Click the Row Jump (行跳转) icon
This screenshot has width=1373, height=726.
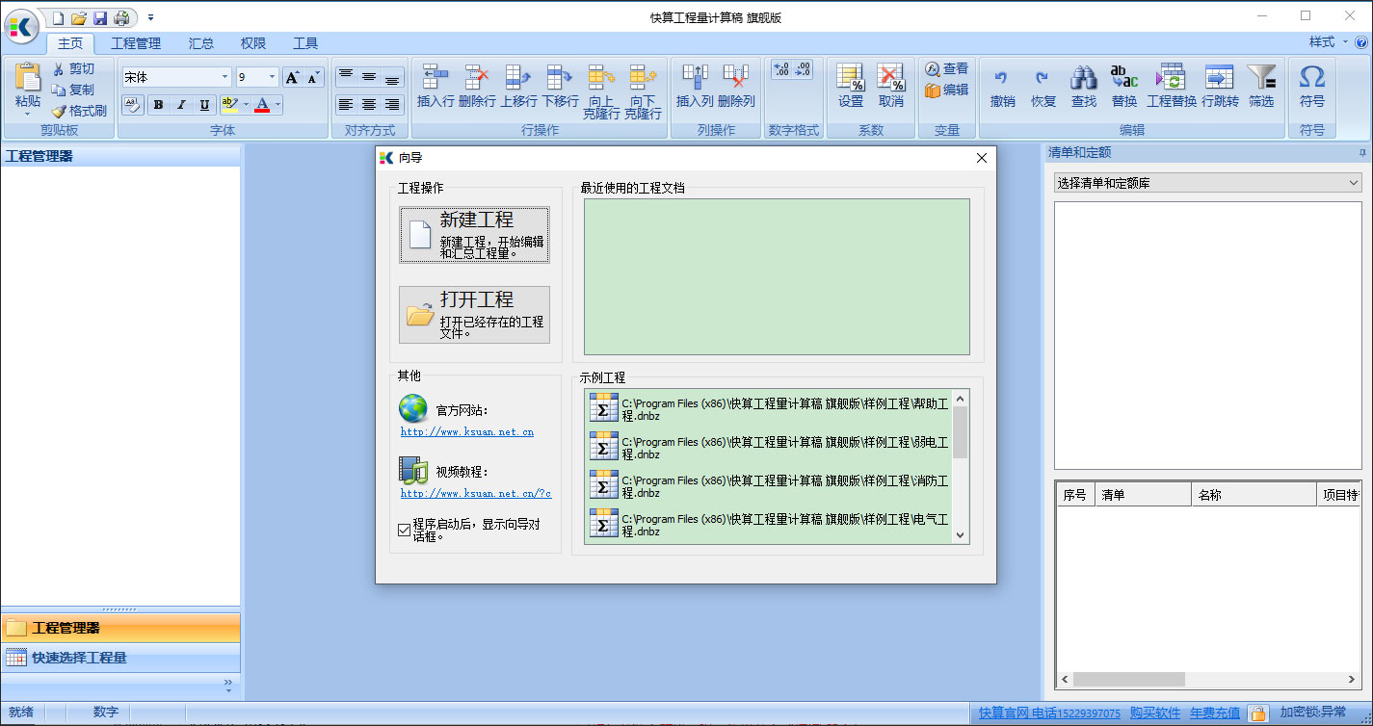point(1220,77)
